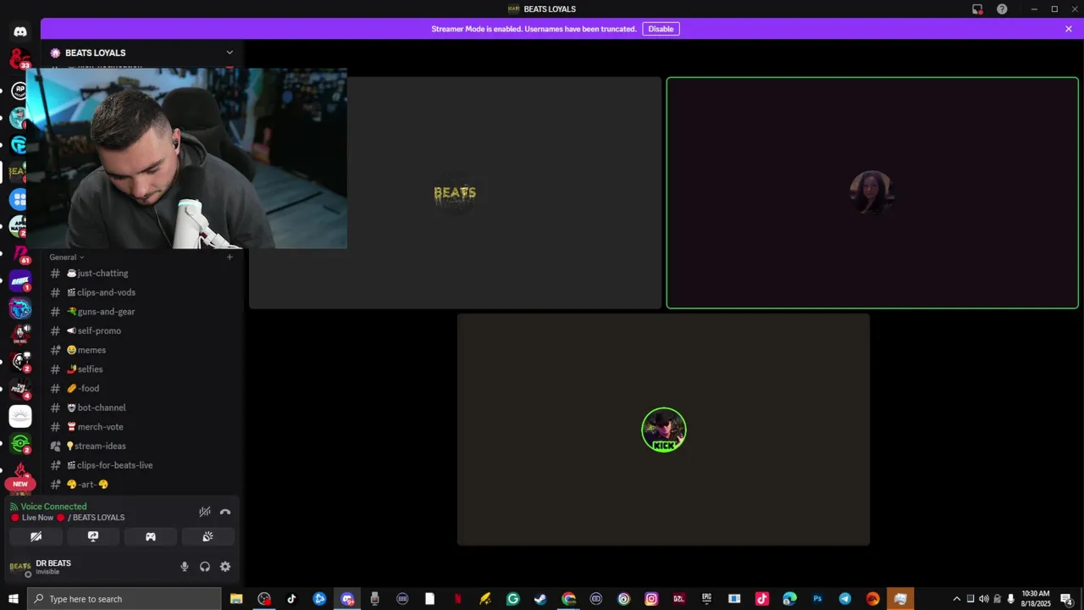This screenshot has width=1084, height=610.
Task: Open Windows notification center icon
Action: (1067, 599)
